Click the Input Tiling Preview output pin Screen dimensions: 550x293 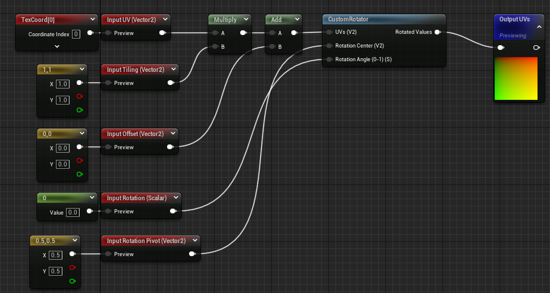[171, 83]
